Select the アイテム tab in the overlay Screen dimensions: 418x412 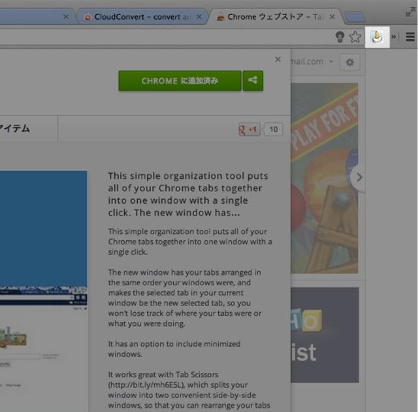pyautogui.click(x=14, y=129)
